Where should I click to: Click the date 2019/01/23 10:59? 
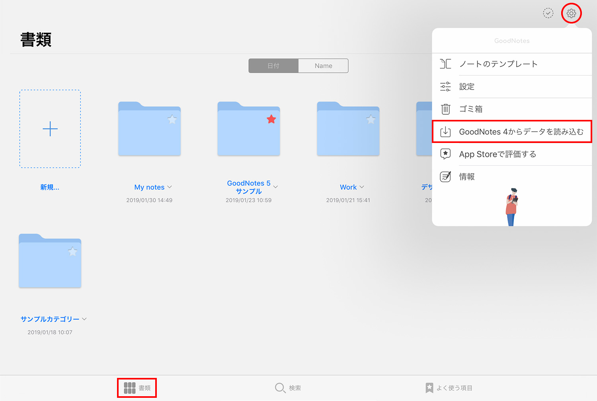[x=249, y=200]
